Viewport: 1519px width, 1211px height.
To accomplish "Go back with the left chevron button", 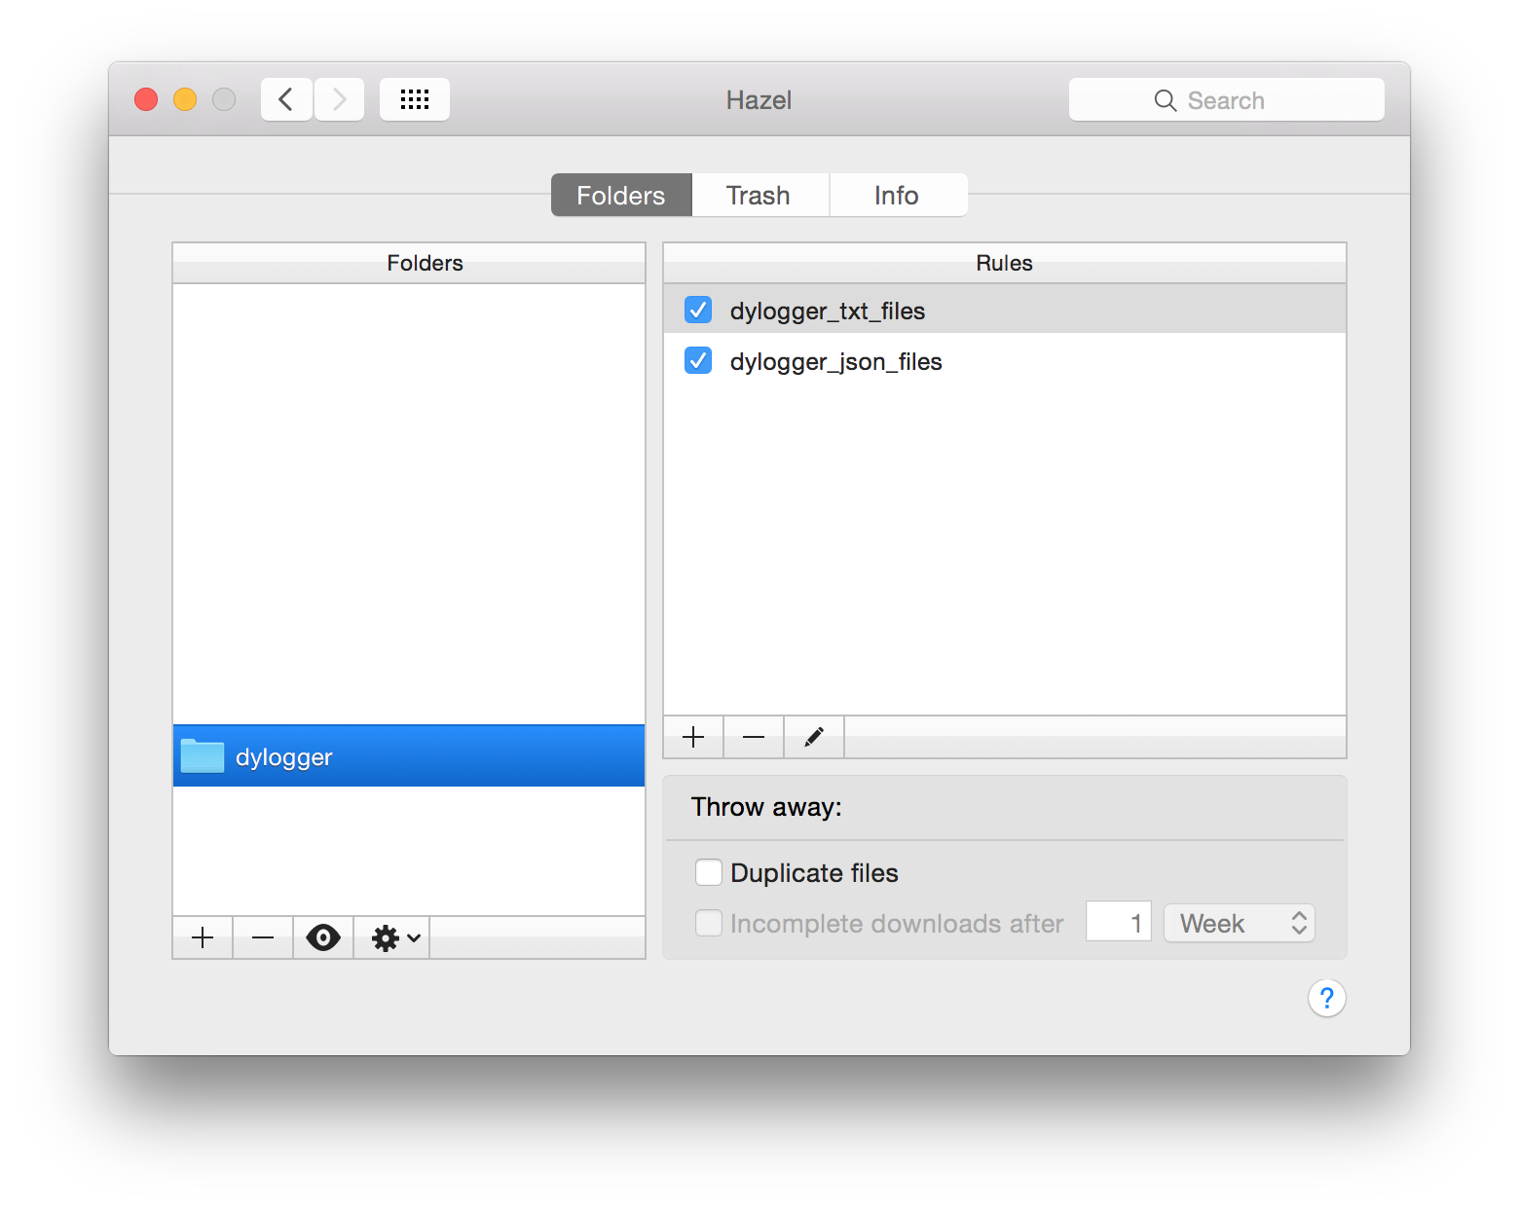I will tap(286, 99).
